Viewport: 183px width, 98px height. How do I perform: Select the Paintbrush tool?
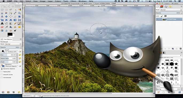click(20, 24)
